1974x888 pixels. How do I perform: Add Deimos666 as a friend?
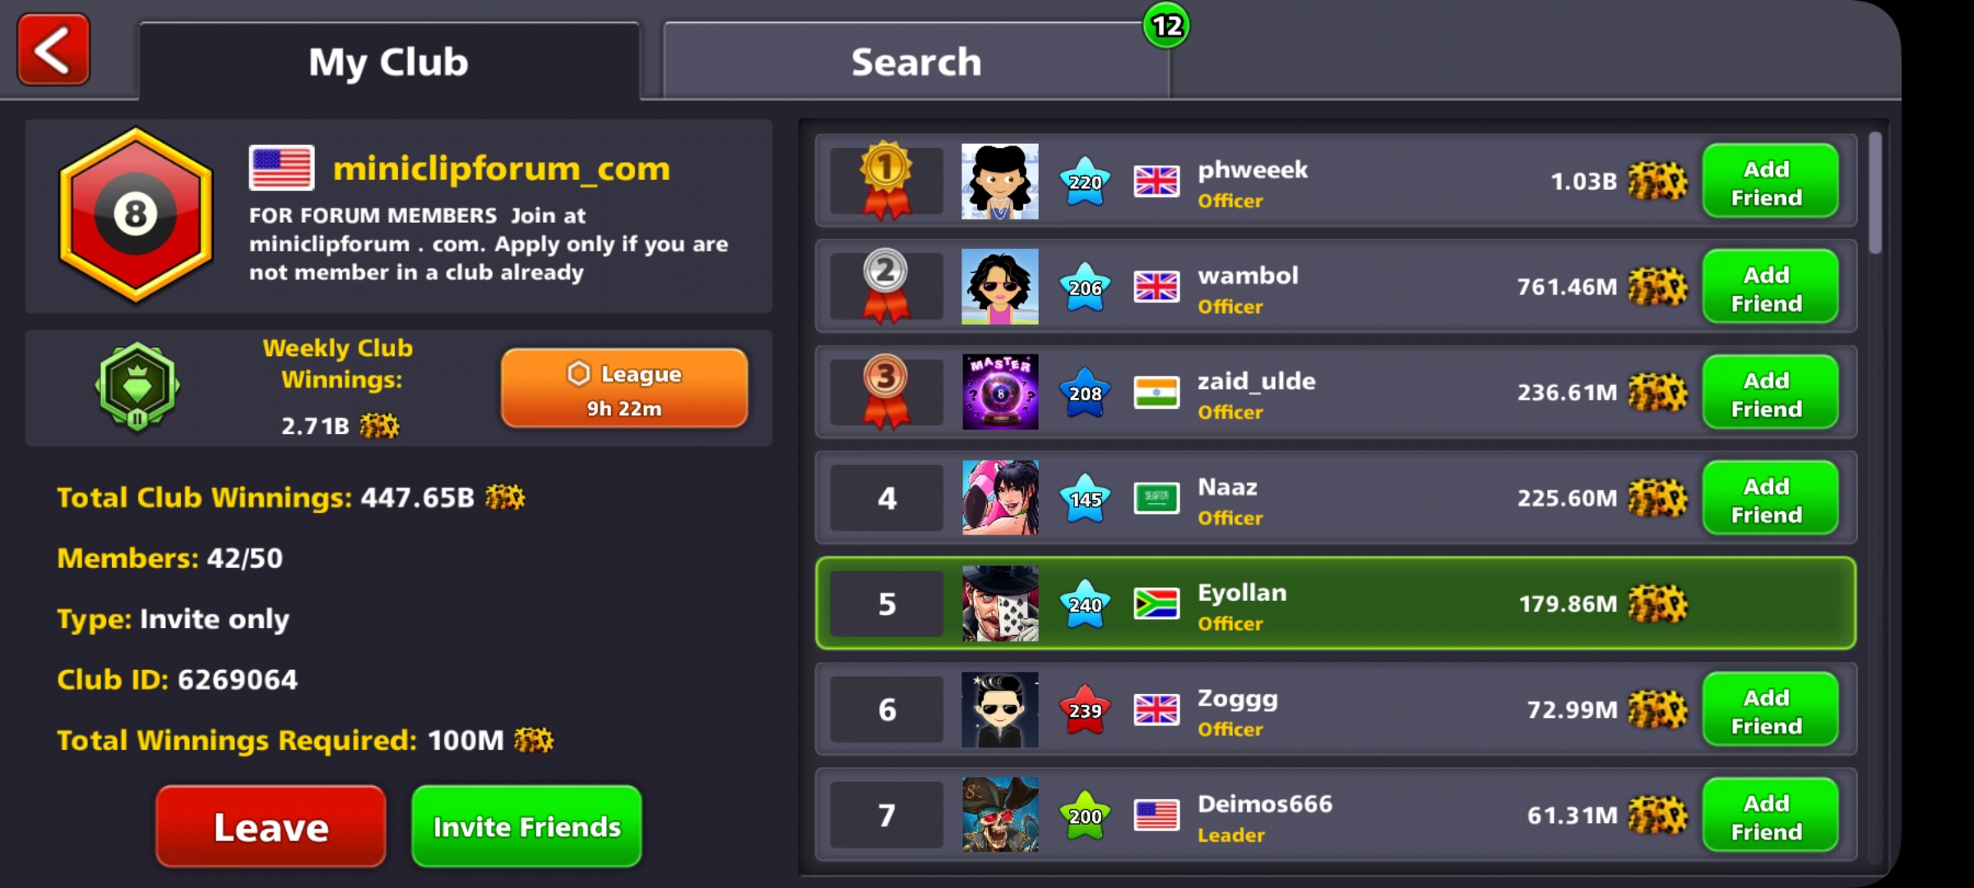(x=1770, y=816)
